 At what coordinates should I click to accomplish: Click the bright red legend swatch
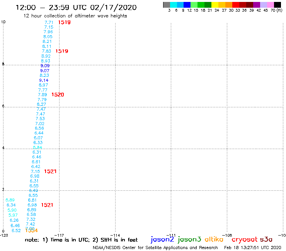pos(236,5)
